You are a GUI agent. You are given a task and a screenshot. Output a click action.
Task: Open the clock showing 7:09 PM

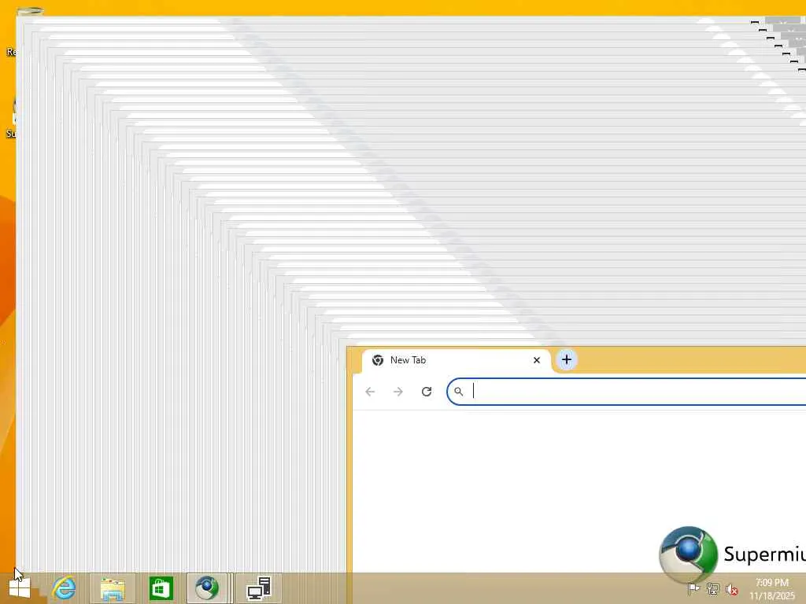click(x=771, y=589)
